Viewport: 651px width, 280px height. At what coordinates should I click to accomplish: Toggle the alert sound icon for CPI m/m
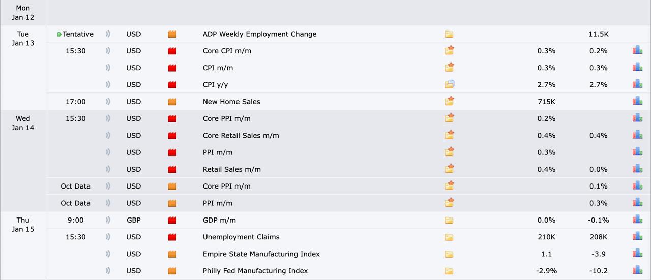[108, 68]
